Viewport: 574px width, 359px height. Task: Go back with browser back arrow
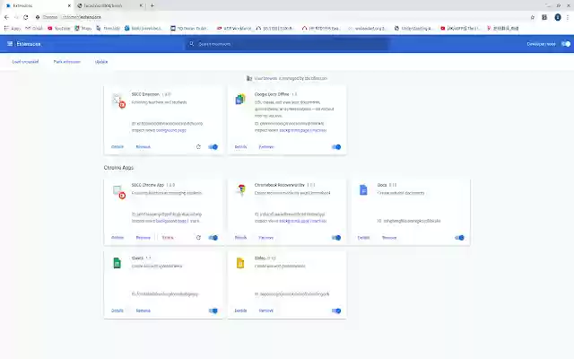coord(6,17)
